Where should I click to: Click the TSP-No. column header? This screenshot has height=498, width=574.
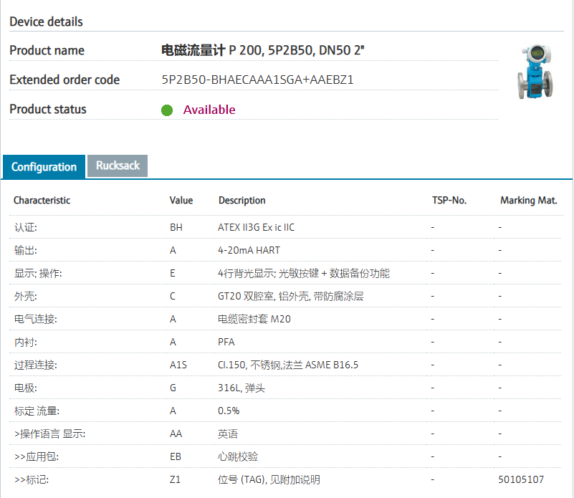(449, 201)
